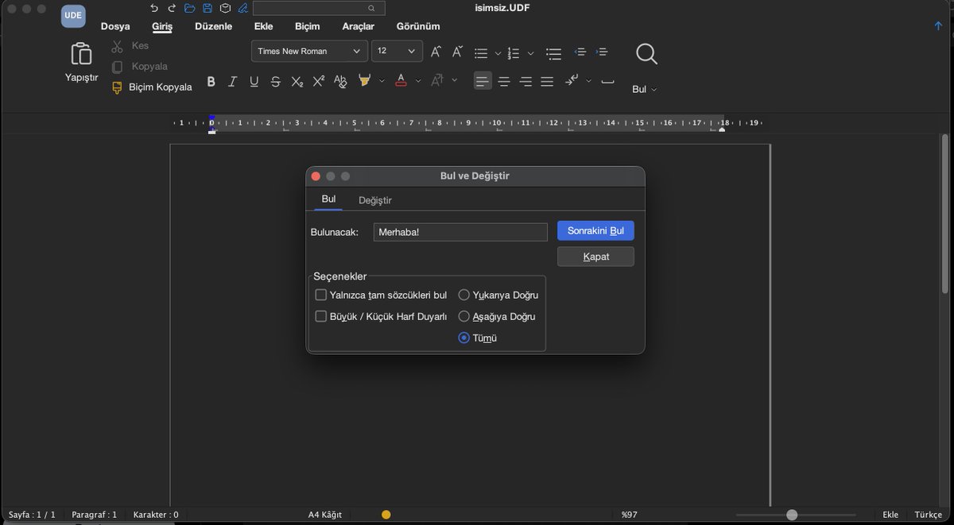Open the font color dropdown arrow
This screenshot has height=525, width=954.
coord(418,81)
